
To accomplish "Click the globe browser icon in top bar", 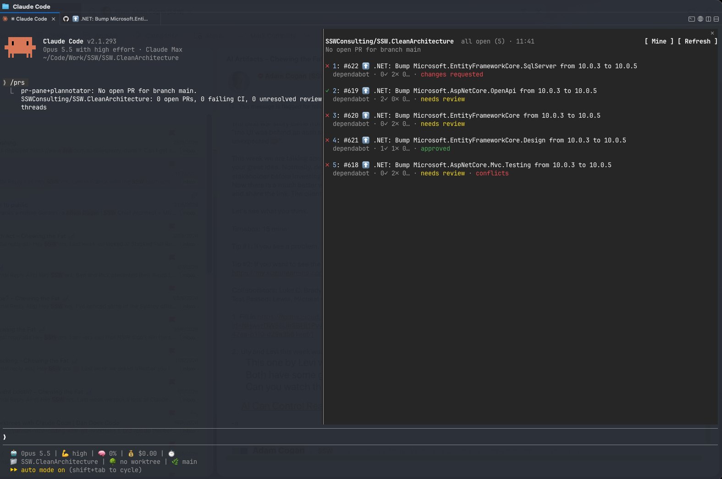I will 700,19.
